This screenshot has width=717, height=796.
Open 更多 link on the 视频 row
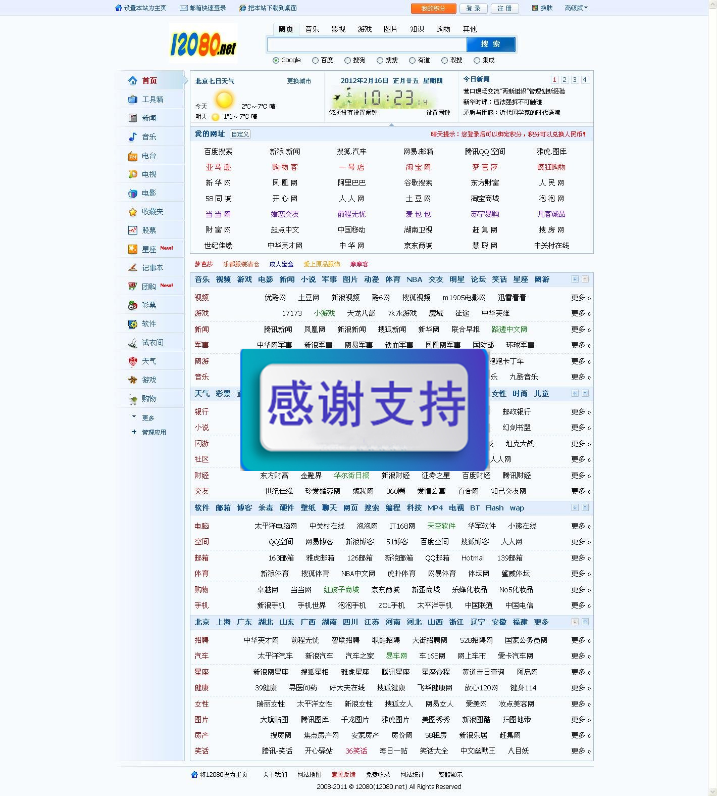coord(581,298)
